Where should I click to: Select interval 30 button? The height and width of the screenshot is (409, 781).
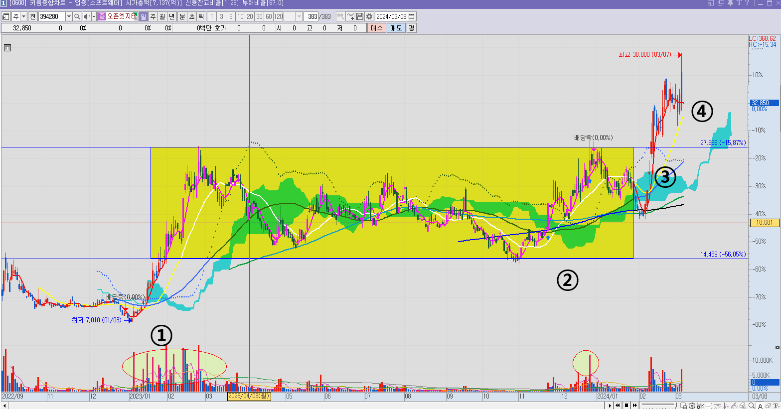click(x=259, y=16)
